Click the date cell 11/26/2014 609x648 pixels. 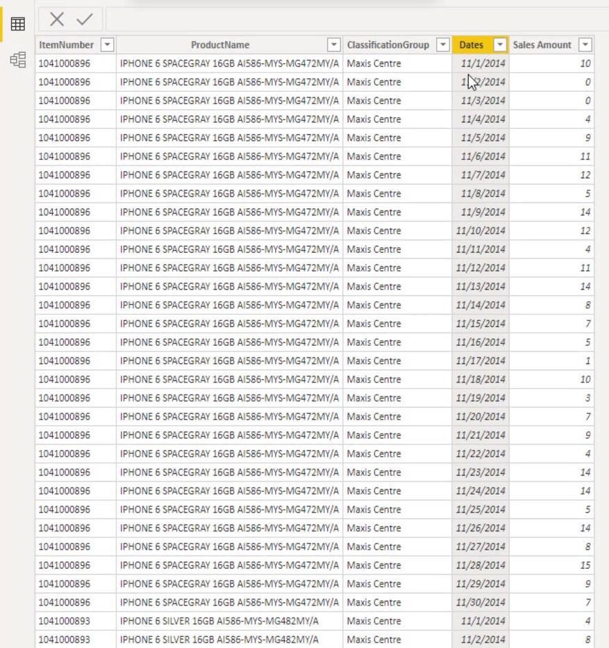[x=481, y=528]
